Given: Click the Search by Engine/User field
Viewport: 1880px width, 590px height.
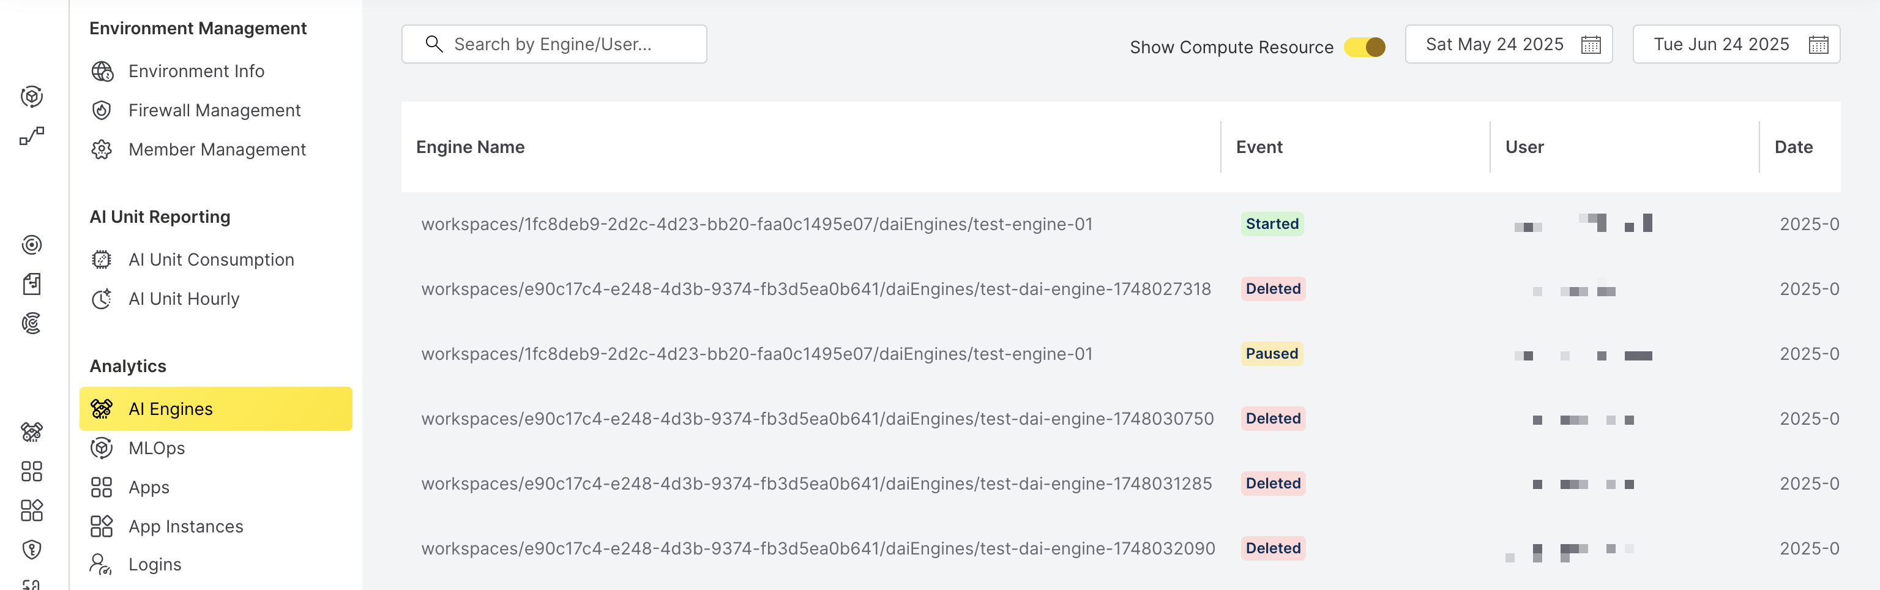Looking at the screenshot, I should point(554,44).
